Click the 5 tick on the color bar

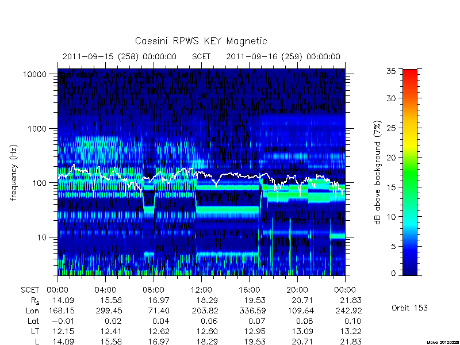(x=393, y=247)
